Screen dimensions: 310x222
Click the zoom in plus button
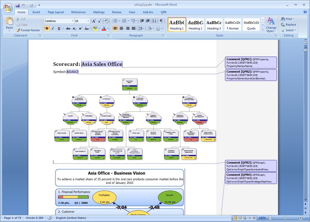(x=301, y=218)
